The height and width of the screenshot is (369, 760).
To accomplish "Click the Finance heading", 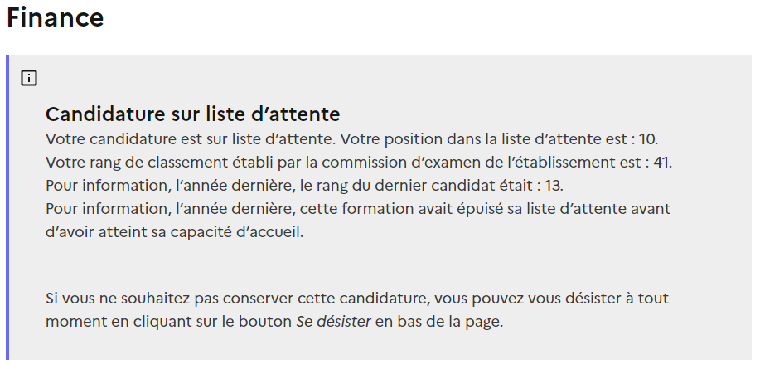I will pos(56,18).
